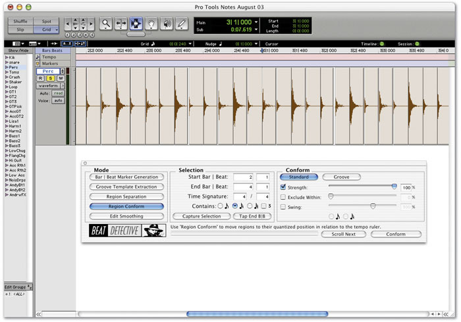Click the Tap End B|B button

tap(252, 216)
